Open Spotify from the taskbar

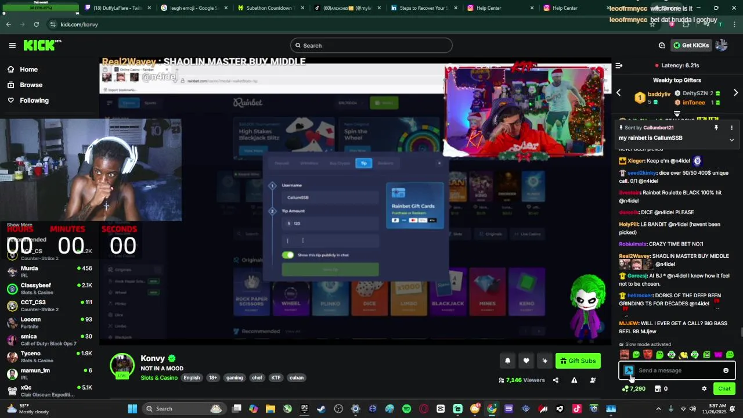pos(406,409)
